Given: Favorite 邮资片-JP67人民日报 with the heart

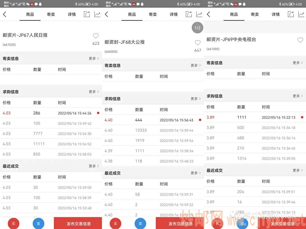Looking at the screenshot, I should [96, 36].
